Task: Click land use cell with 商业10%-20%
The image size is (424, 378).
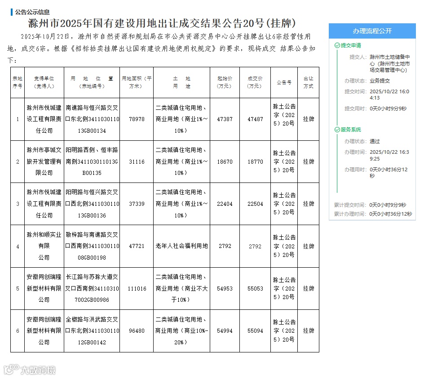Action: (181, 331)
